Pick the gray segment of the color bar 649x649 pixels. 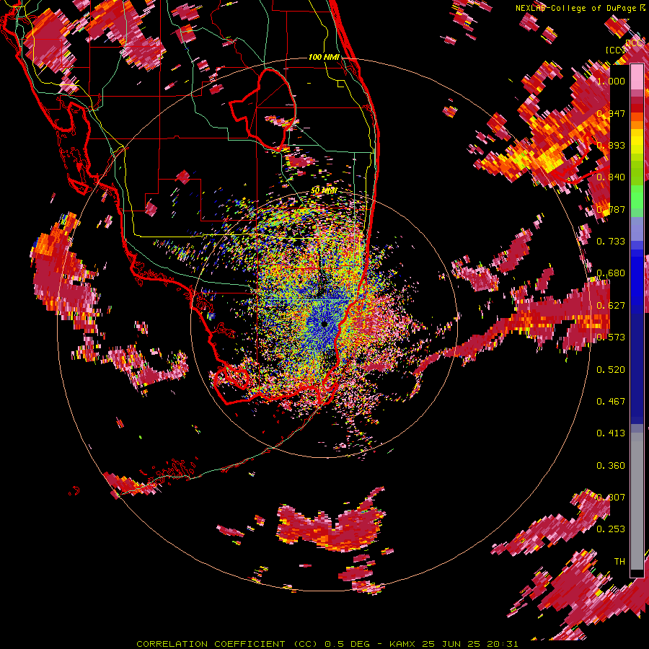click(637, 501)
